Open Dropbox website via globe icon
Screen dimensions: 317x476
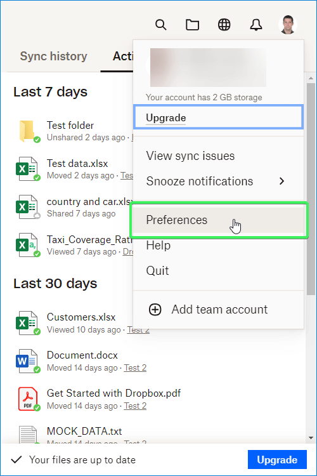[224, 25]
